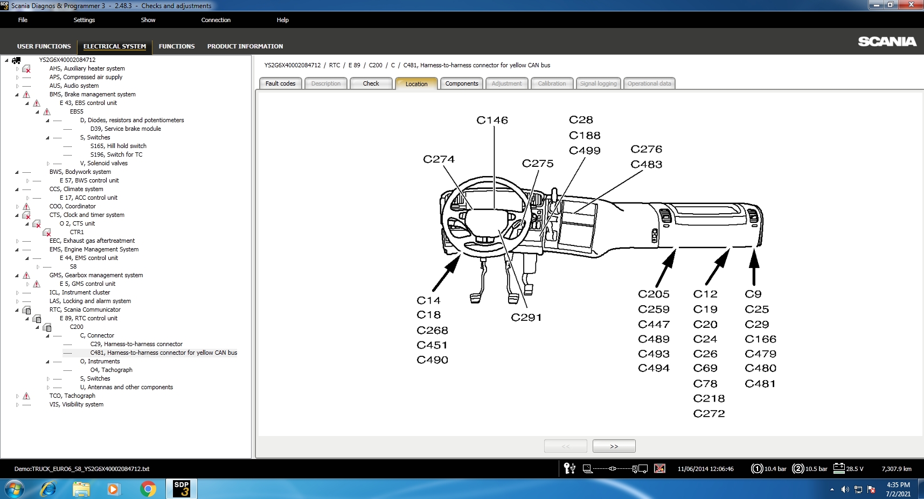Click the USB key status icon
This screenshot has height=499, width=924.
(x=569, y=468)
